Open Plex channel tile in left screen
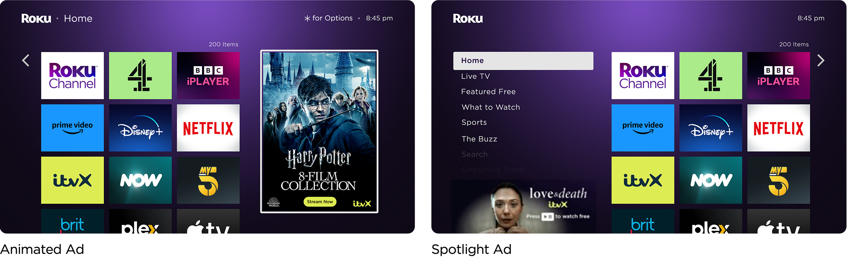The width and height of the screenshot is (847, 257). (140, 221)
